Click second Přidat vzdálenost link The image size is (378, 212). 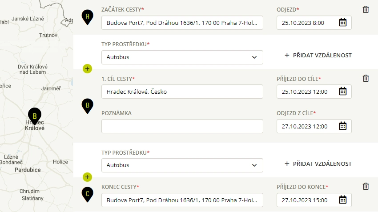[x=318, y=164]
